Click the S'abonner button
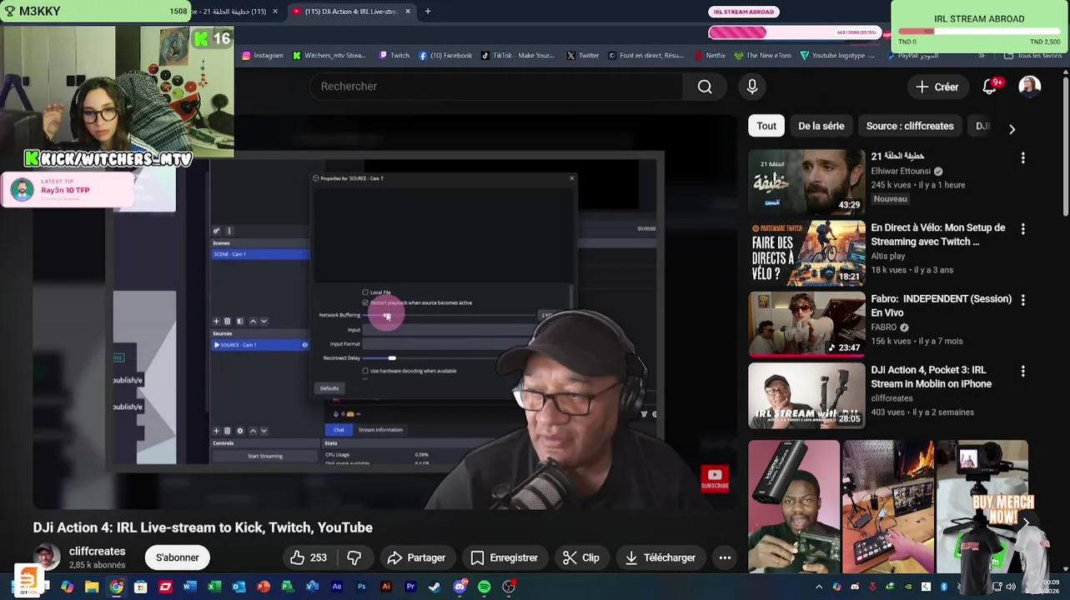The width and height of the screenshot is (1070, 600). click(x=178, y=557)
